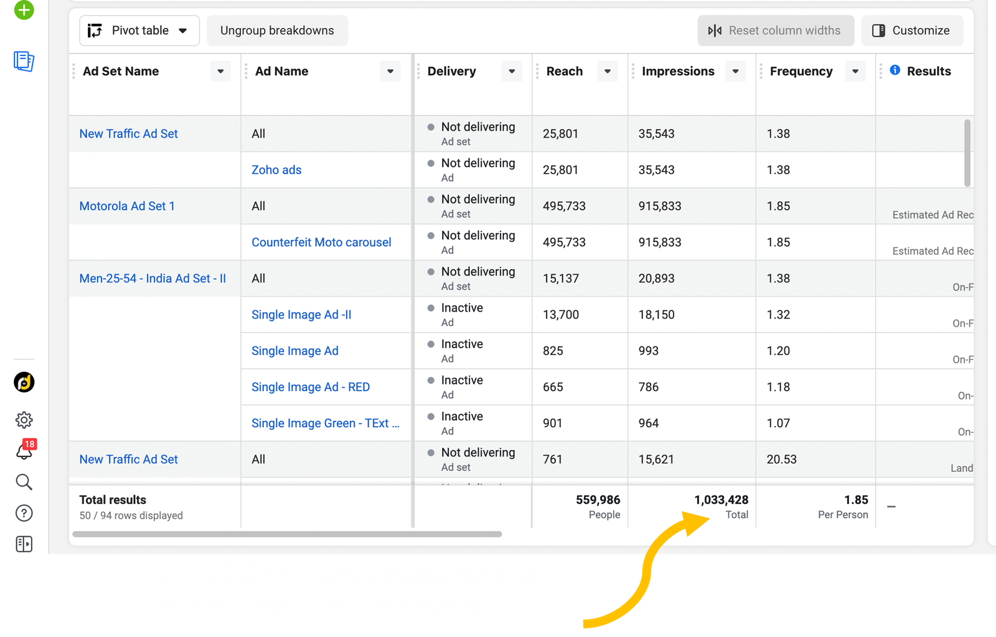Open notifications bell with 18 badge
This screenshot has width=996, height=637.
[24, 450]
